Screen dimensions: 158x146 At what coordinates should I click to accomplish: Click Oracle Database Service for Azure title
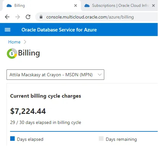59,30
